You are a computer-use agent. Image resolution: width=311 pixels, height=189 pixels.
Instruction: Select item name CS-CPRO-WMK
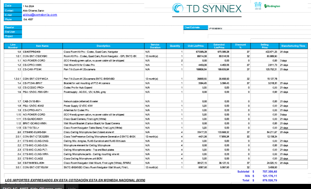(x=32, y=65)
